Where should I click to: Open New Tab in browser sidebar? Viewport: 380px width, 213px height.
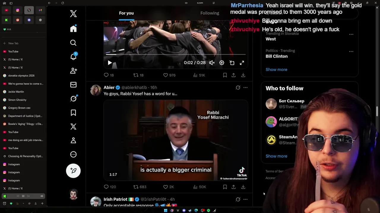coord(23,43)
